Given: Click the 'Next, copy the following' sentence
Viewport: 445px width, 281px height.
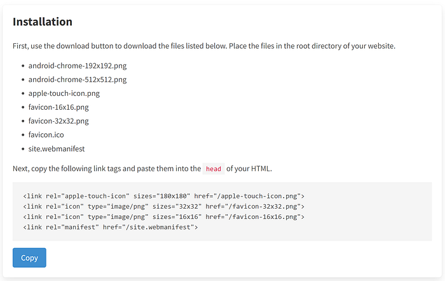Looking at the screenshot, I should pyautogui.click(x=142, y=169).
